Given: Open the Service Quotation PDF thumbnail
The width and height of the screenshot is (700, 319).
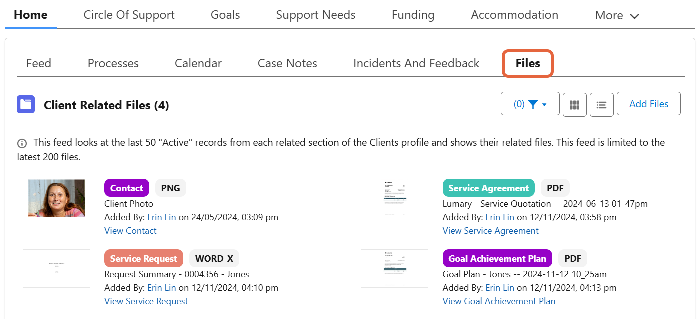Looking at the screenshot, I should (394, 198).
